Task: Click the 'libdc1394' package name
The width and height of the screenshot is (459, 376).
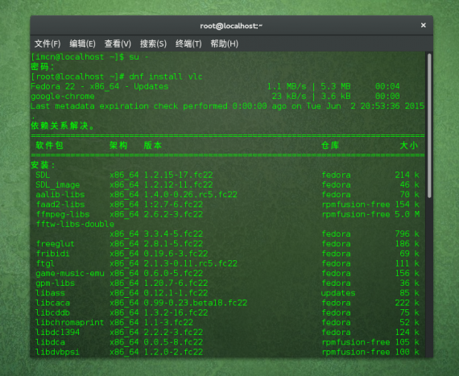Action: [57, 333]
